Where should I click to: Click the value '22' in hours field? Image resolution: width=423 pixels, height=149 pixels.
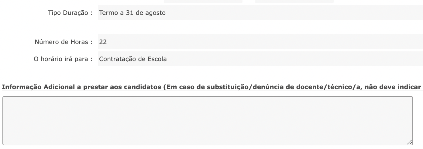tap(103, 42)
